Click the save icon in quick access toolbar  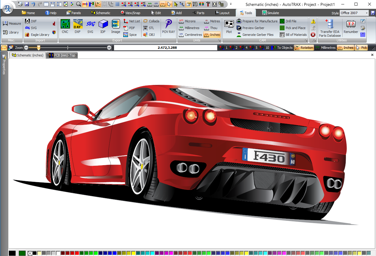[27, 4]
